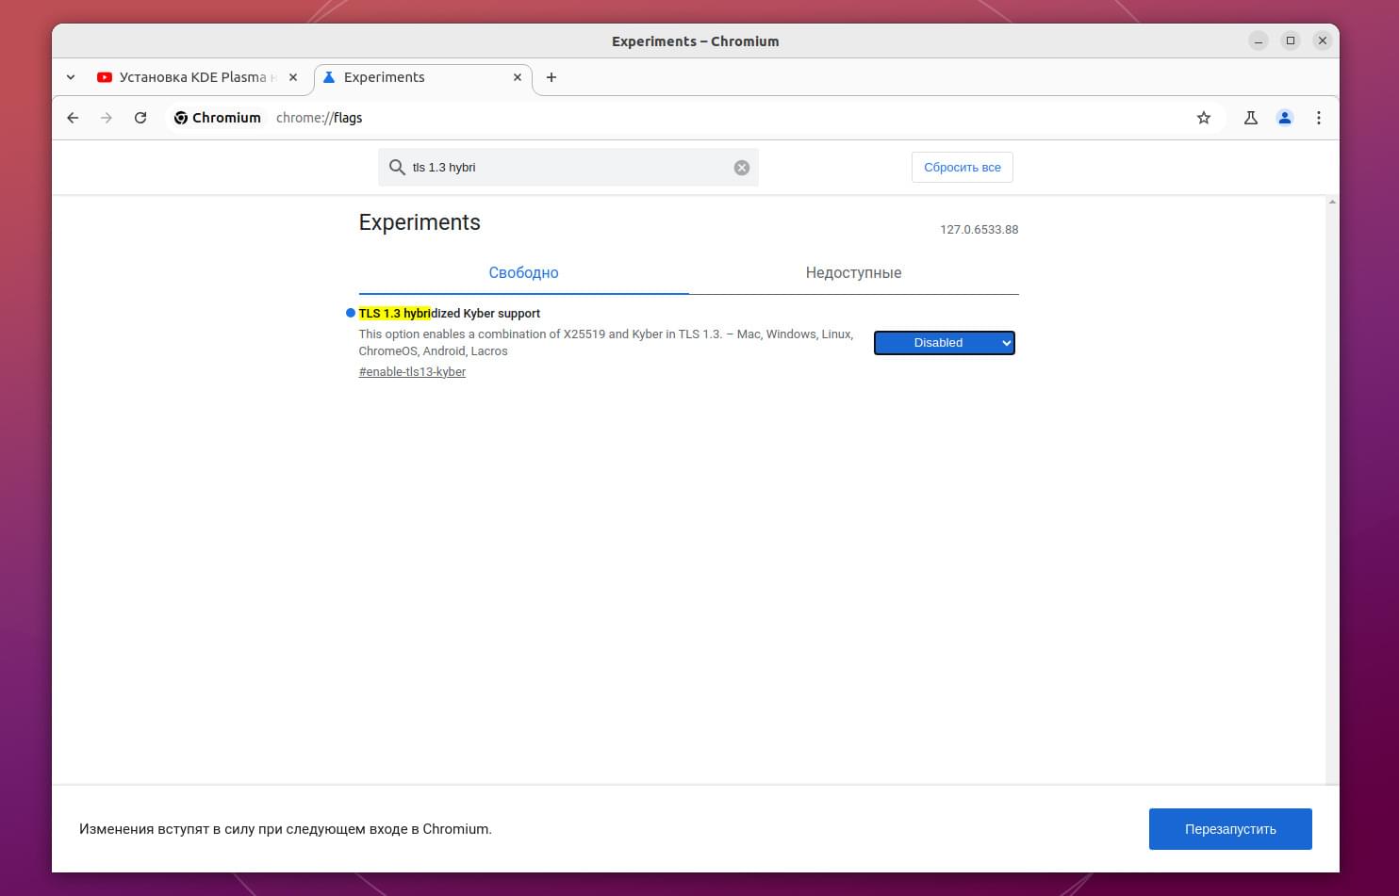Close the Установка KDE Plasma tab

(x=293, y=77)
